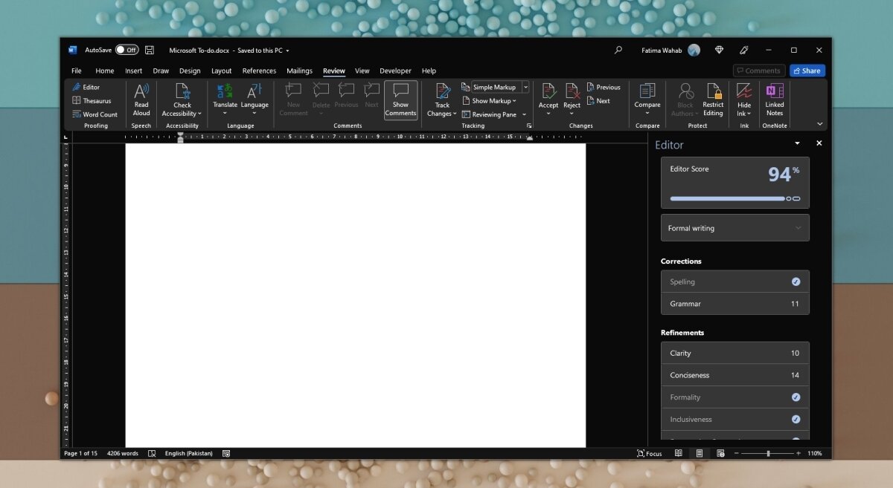Open Linked Notes in OneNote
893x488 pixels.
(x=774, y=100)
